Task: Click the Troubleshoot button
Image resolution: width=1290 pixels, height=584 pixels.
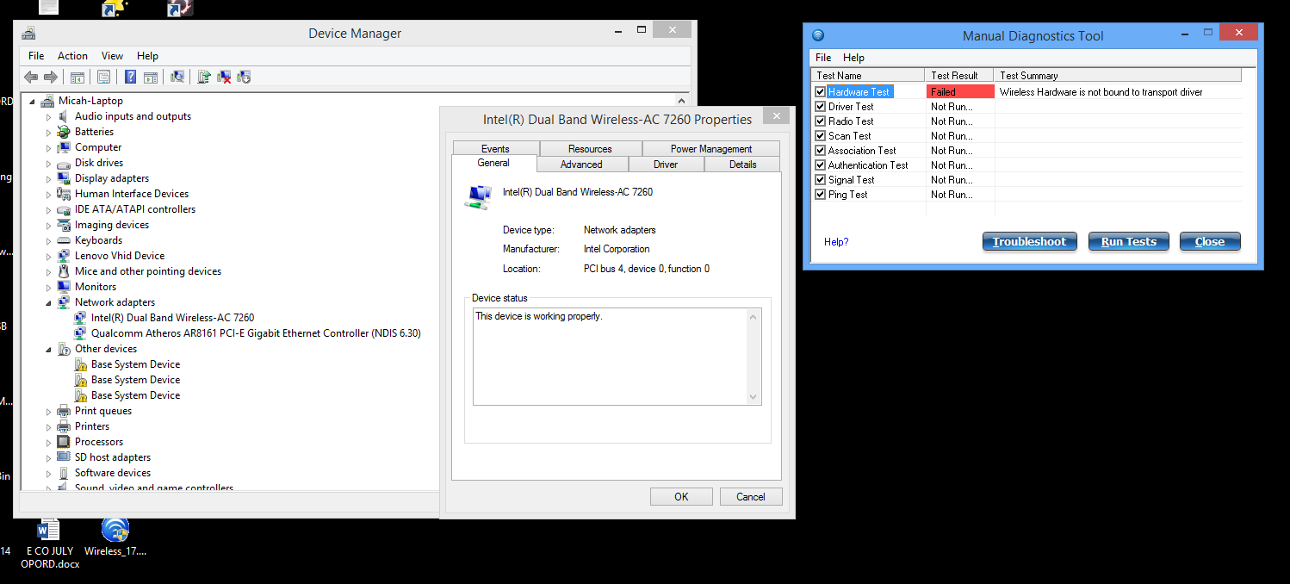Action: (1029, 242)
